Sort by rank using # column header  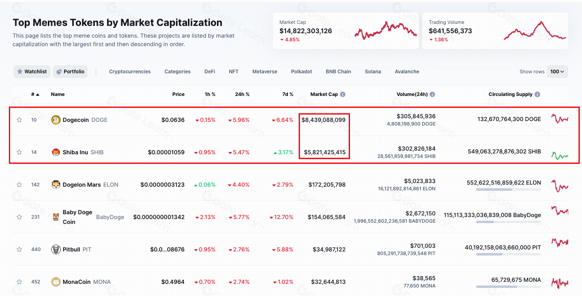35,94
